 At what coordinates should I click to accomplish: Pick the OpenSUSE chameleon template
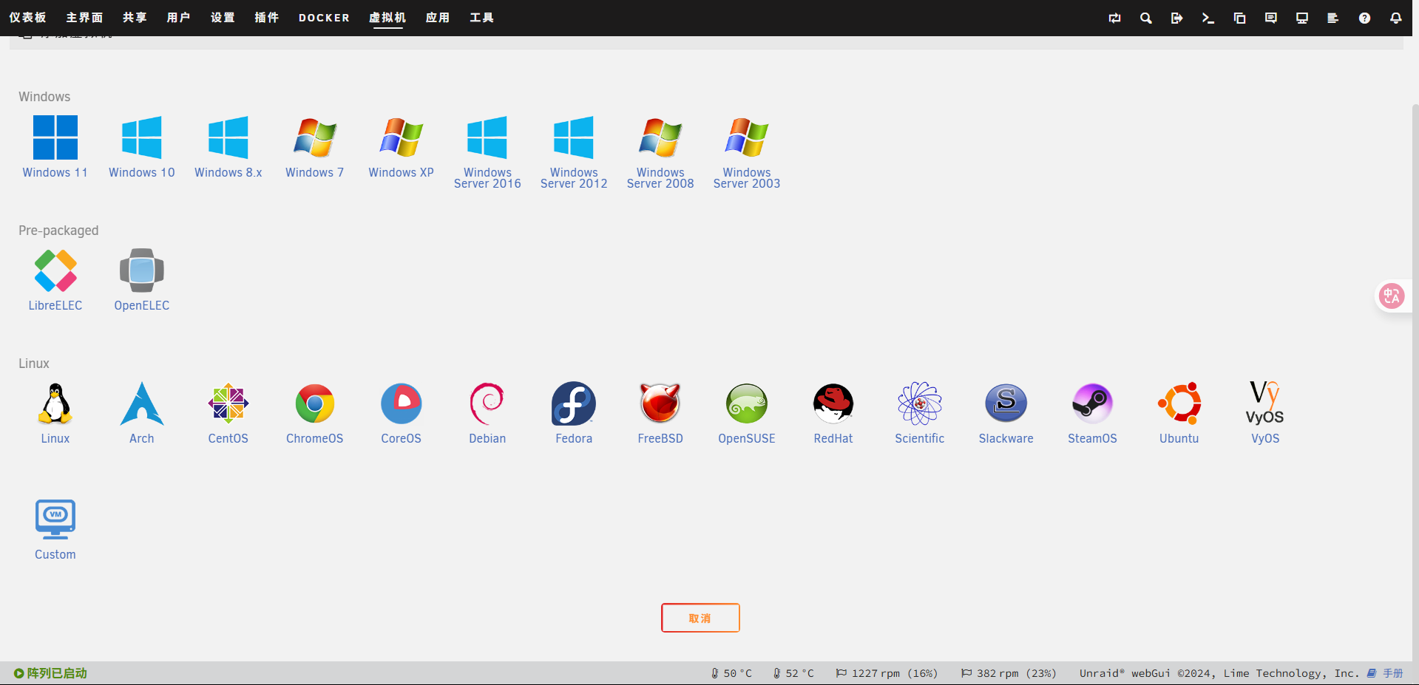click(x=747, y=413)
